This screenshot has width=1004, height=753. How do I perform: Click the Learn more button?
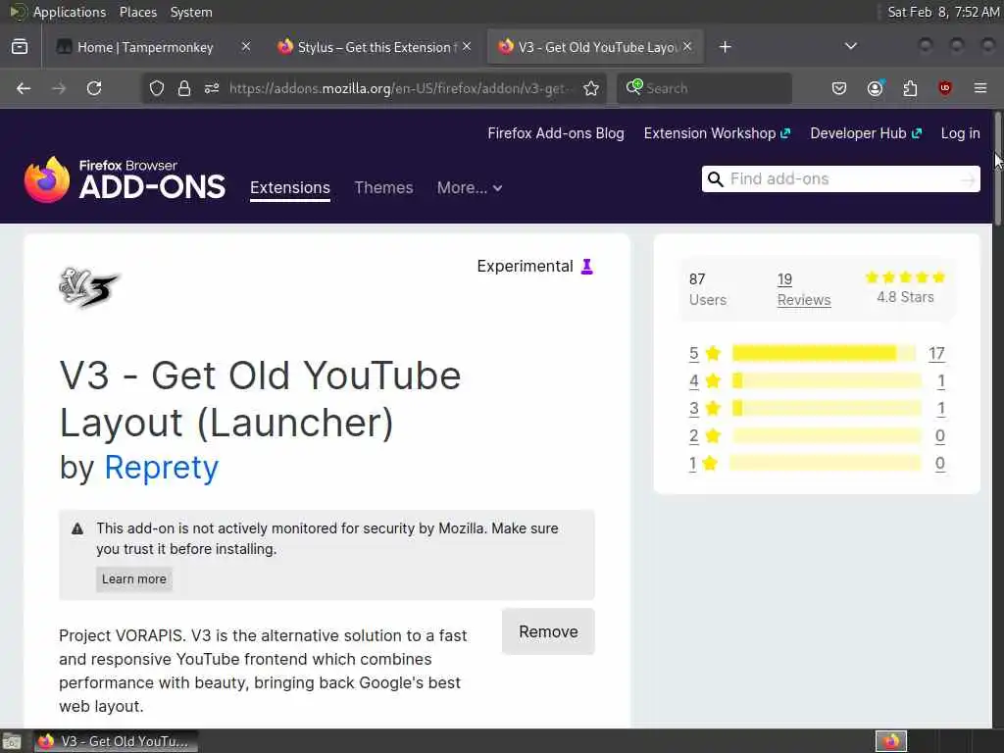tap(133, 578)
